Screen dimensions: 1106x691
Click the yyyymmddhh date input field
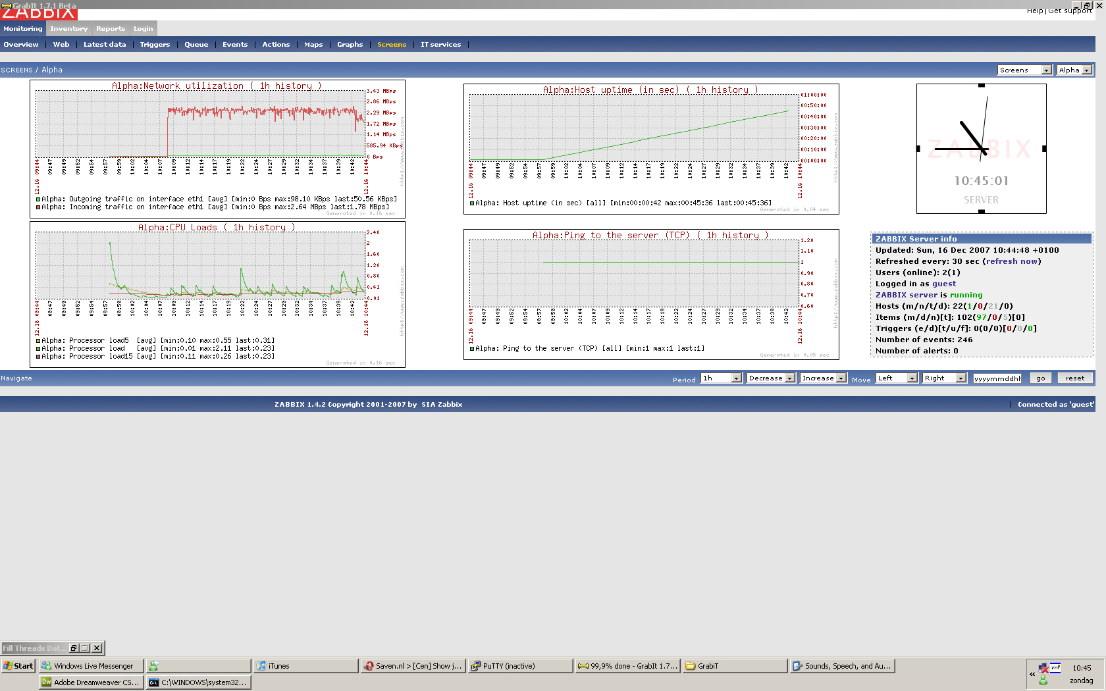point(997,378)
